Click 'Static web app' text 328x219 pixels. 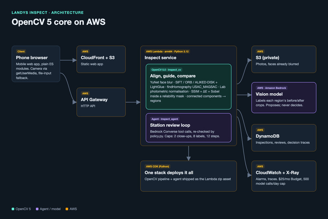click(x=92, y=64)
